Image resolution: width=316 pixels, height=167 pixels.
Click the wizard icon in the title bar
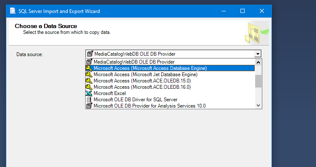click(x=13, y=11)
